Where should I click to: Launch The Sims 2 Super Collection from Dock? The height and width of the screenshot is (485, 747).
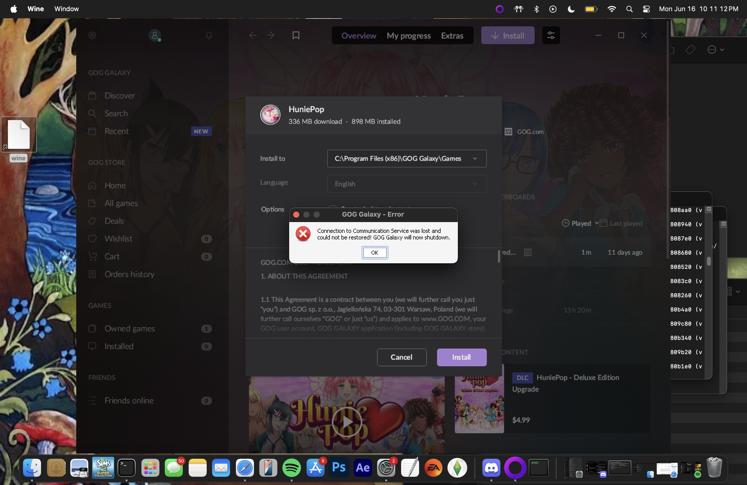103,468
